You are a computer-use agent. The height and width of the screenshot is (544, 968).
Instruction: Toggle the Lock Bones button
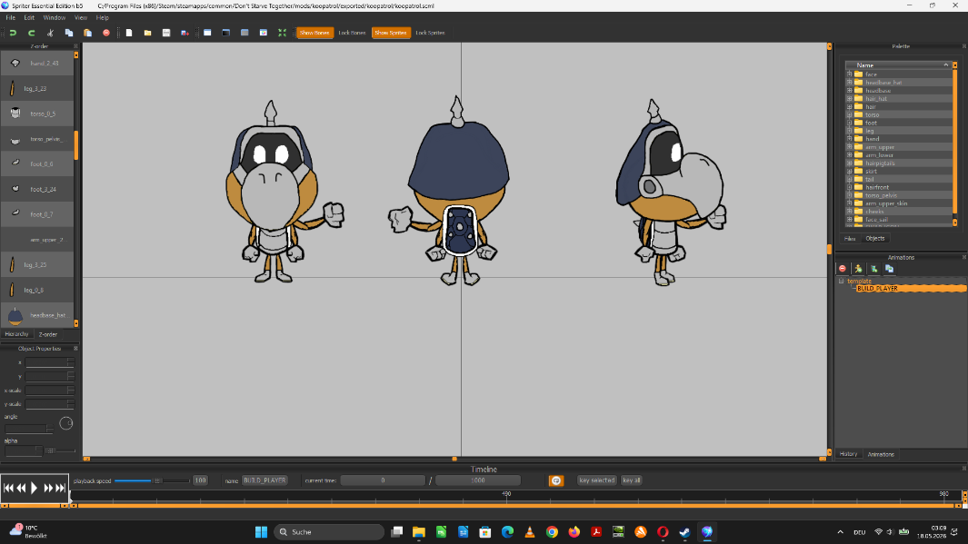(352, 33)
